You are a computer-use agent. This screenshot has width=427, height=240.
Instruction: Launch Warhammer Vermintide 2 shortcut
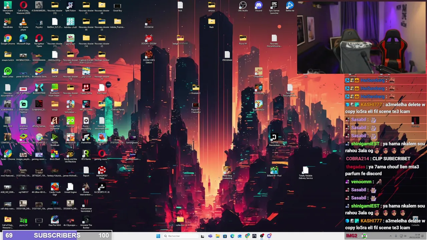click(x=86, y=205)
